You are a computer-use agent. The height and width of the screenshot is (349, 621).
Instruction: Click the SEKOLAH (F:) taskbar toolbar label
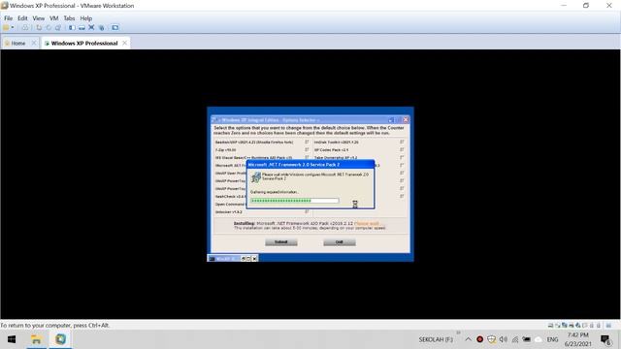click(x=436, y=339)
